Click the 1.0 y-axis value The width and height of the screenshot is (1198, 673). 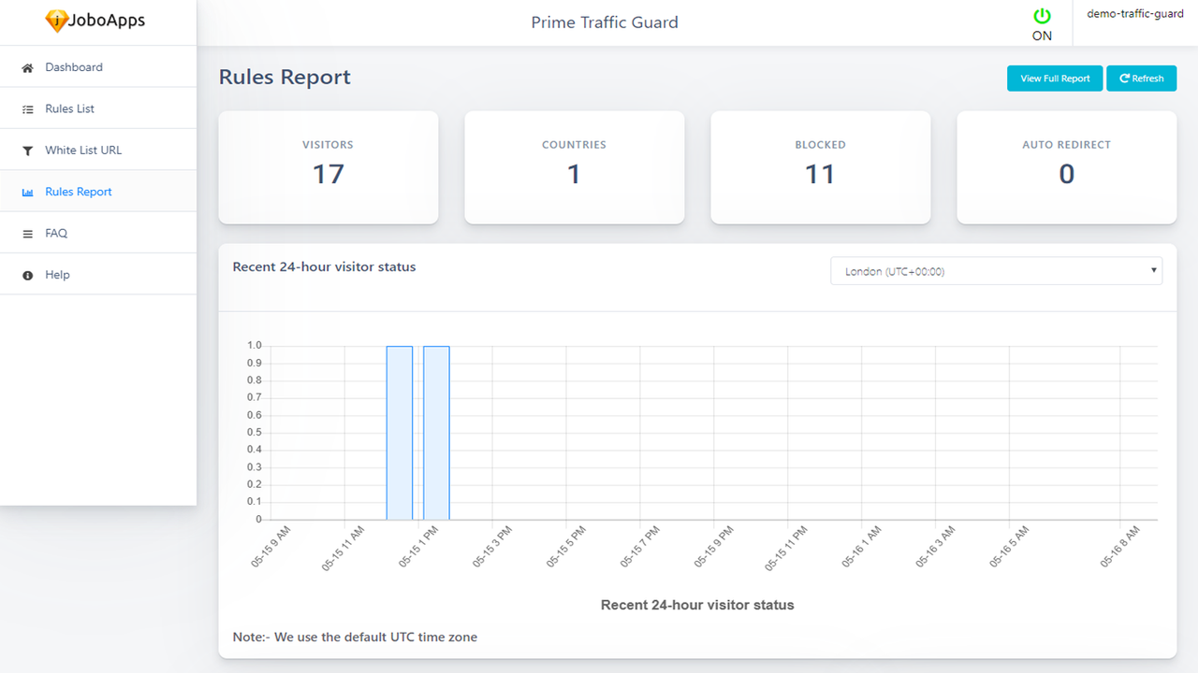[255, 345]
